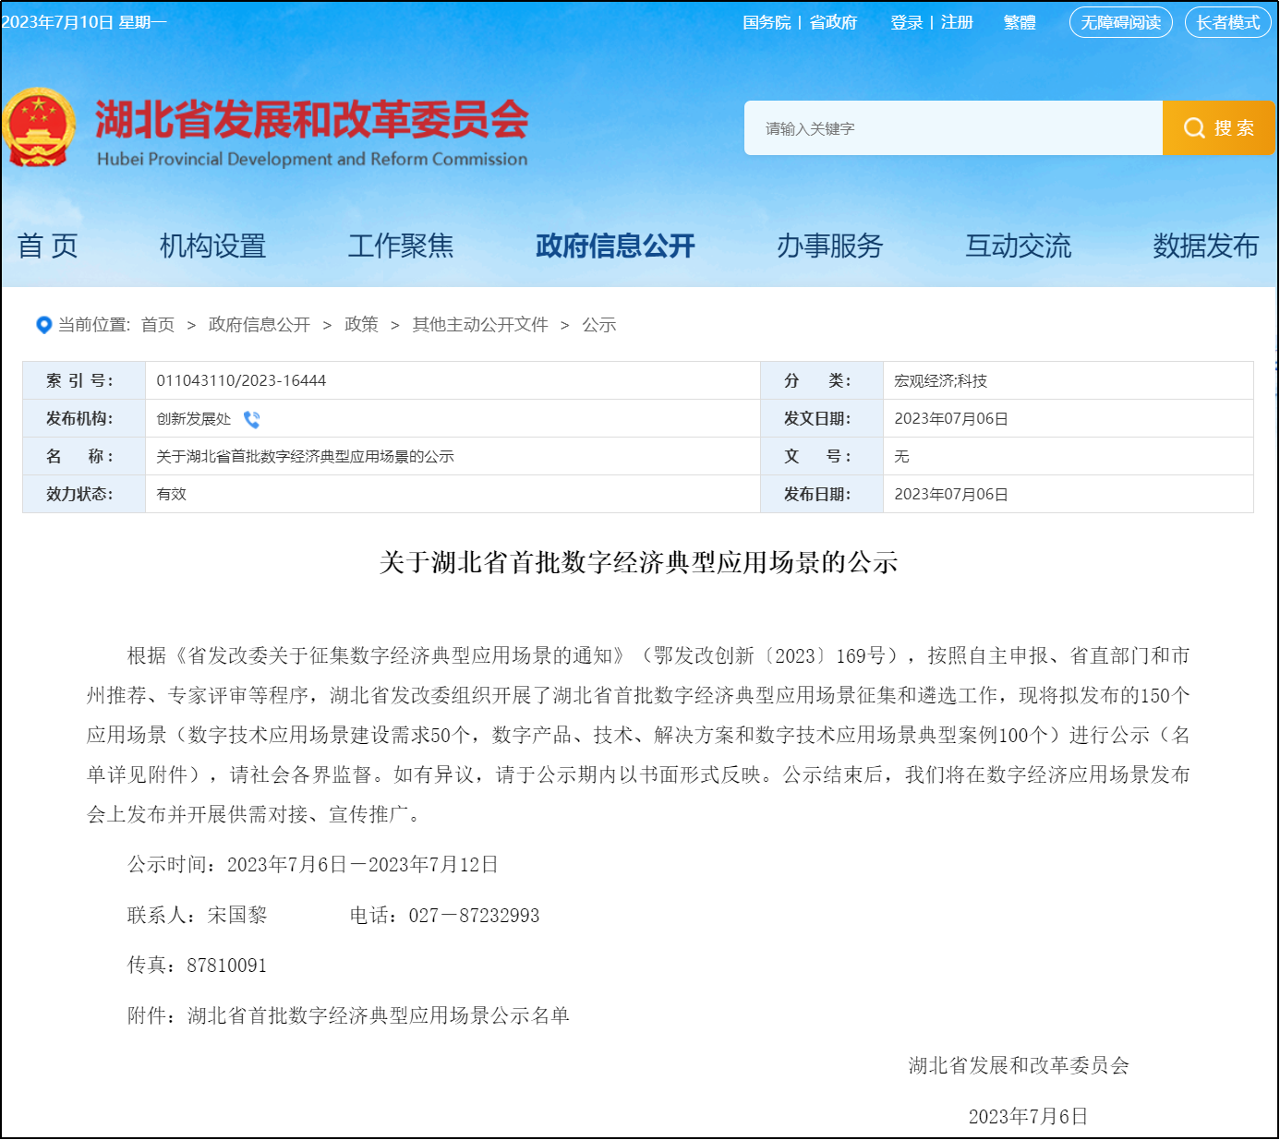Screen dimensions: 1280x1140
Task: Click the phone icon beside 创新发展处
Action: 250,419
